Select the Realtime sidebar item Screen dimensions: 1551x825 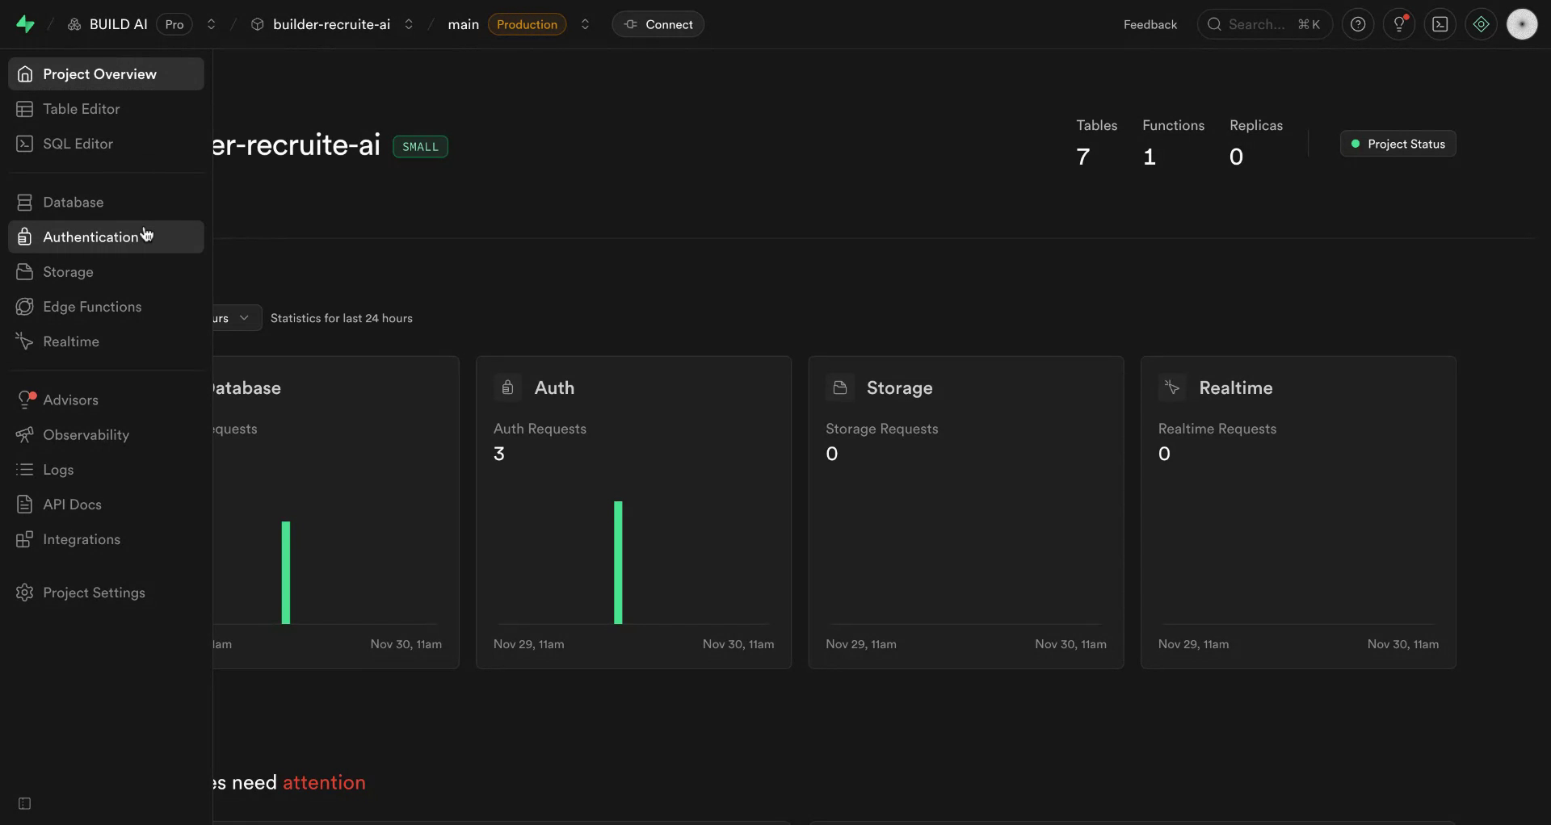coord(69,341)
